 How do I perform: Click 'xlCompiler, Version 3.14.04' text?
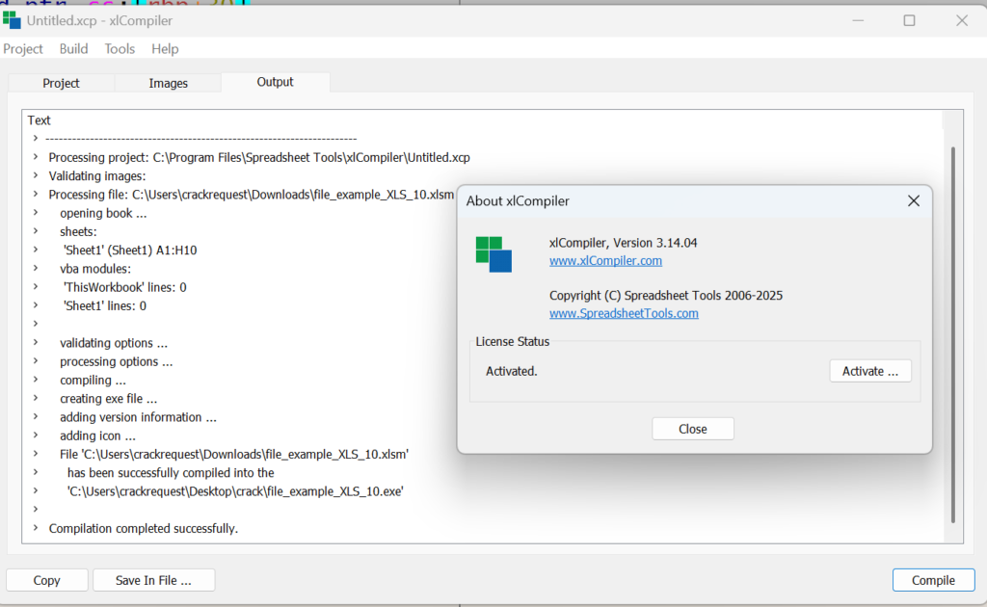624,243
